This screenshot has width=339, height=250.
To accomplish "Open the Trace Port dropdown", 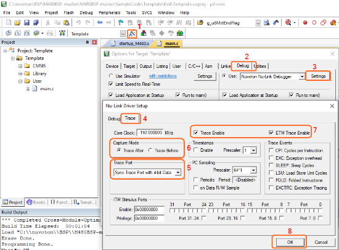I will 178,172.
